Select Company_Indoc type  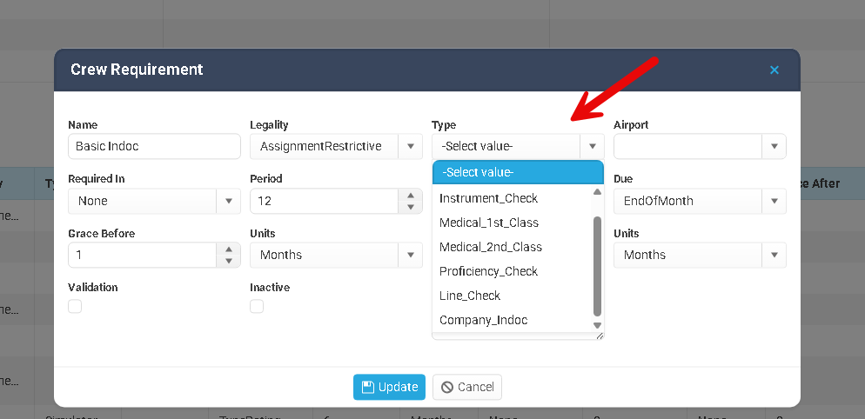483,320
